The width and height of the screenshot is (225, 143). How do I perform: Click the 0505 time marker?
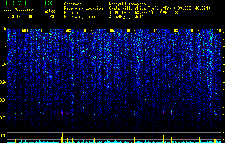click(110, 31)
